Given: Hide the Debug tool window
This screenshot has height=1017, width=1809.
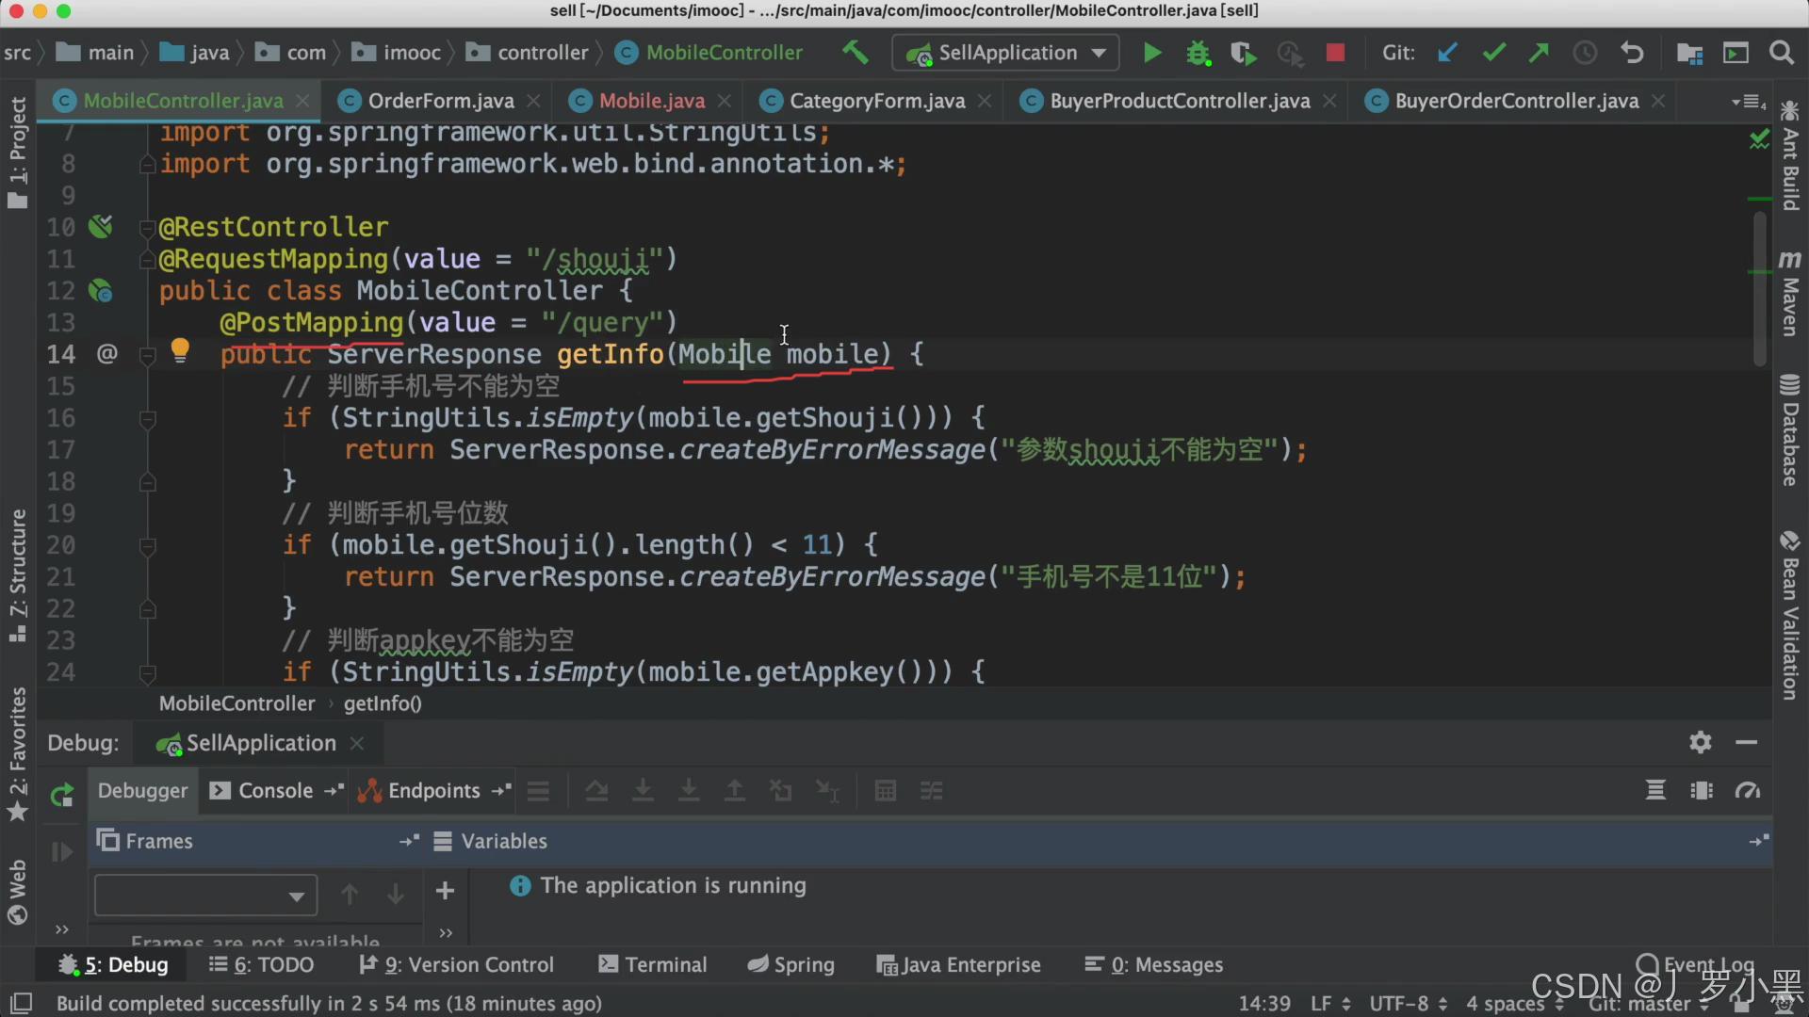Looking at the screenshot, I should point(1746,742).
